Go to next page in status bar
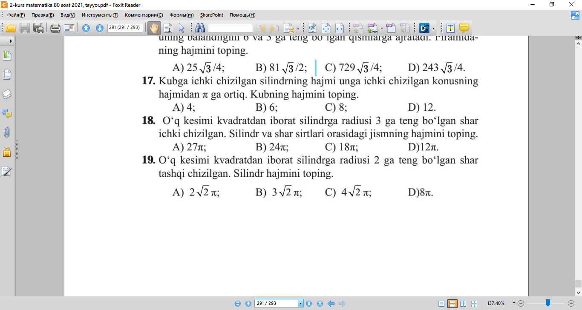This screenshot has width=582, height=310. click(x=309, y=303)
